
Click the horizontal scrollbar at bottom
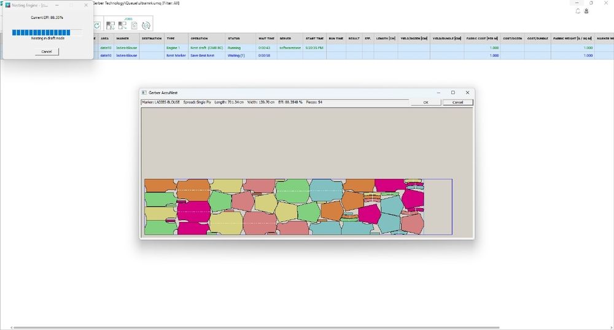(x=255, y=328)
